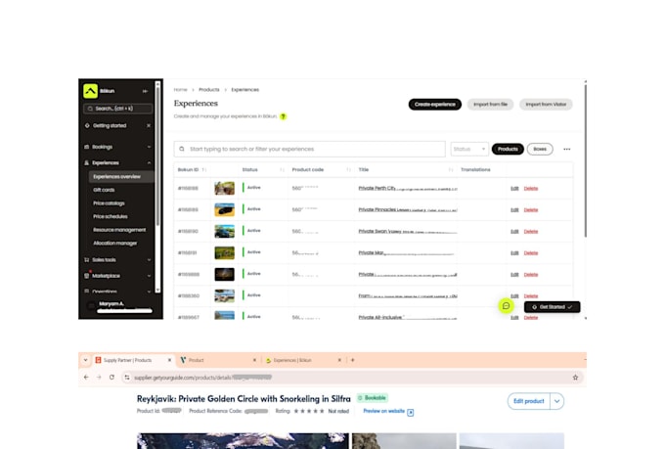Click the Marketplace sidebar icon

click(x=86, y=276)
